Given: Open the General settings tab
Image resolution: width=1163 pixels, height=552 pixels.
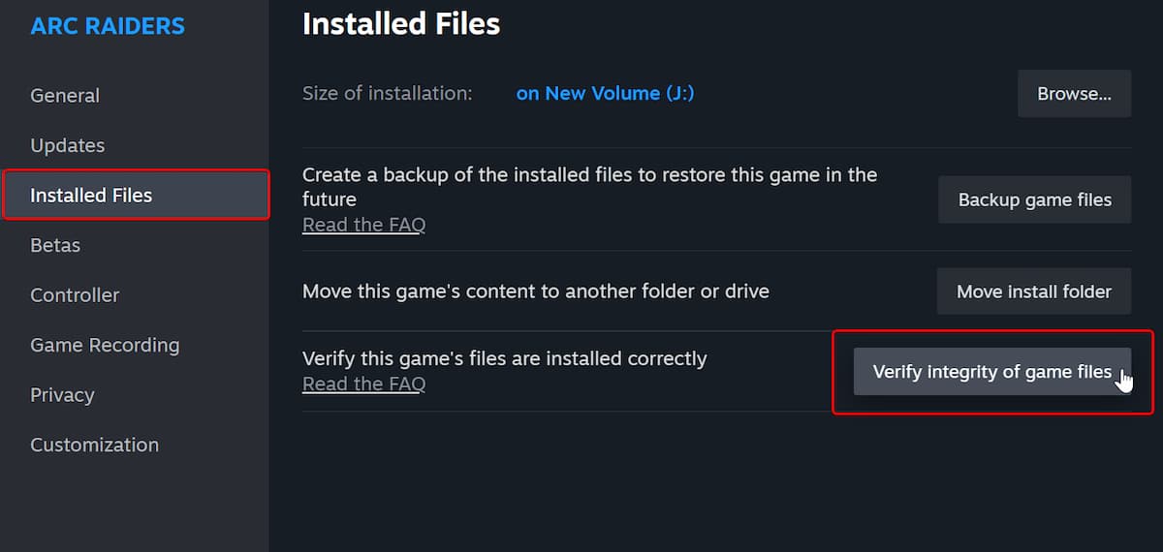Looking at the screenshot, I should [x=65, y=95].
